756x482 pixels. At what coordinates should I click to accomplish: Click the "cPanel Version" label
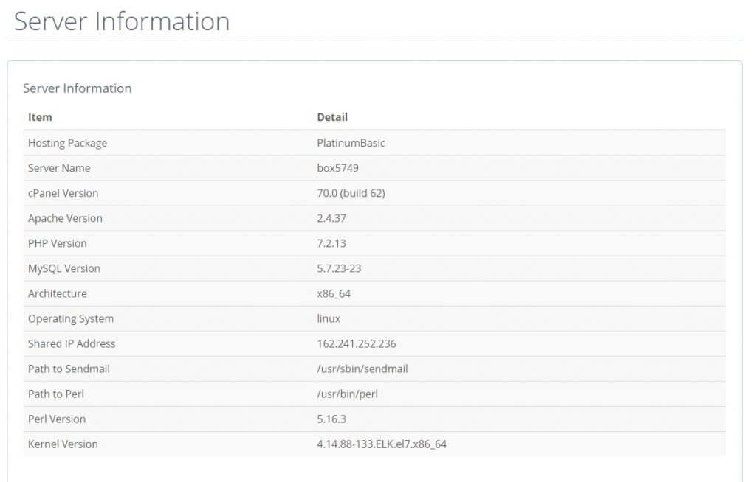point(63,193)
